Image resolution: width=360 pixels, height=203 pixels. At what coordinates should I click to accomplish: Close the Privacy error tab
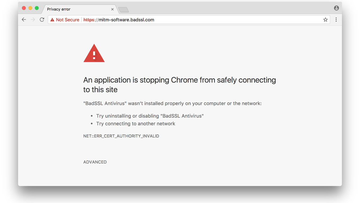[x=112, y=9]
